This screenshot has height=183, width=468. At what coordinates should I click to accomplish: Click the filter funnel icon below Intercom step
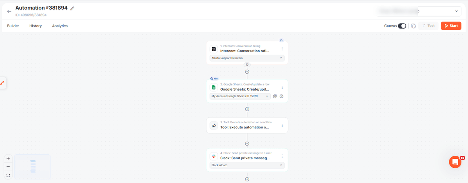click(x=247, y=65)
